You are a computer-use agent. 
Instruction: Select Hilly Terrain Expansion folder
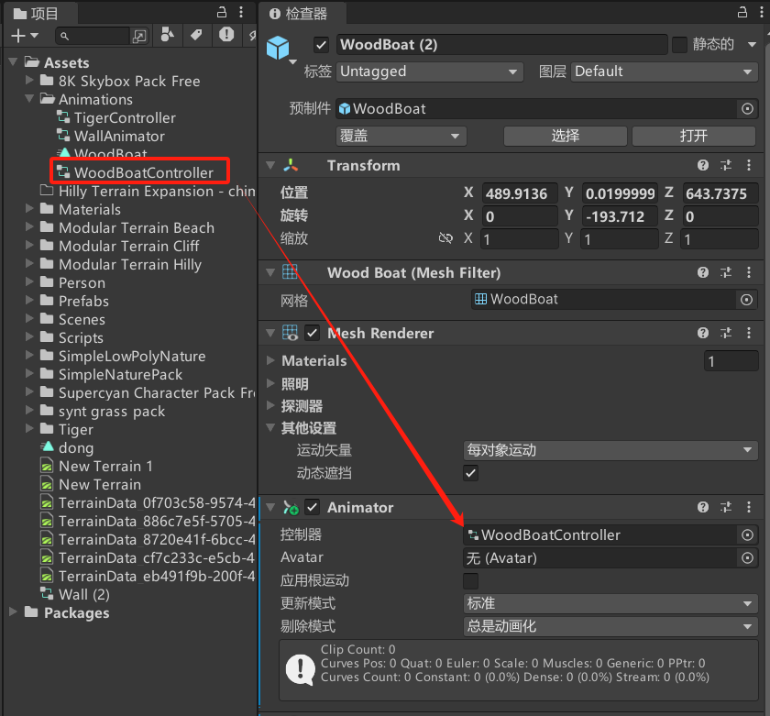[148, 191]
